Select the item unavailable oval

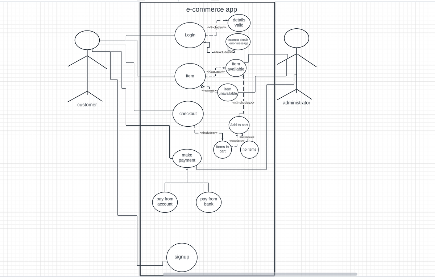[x=228, y=91]
